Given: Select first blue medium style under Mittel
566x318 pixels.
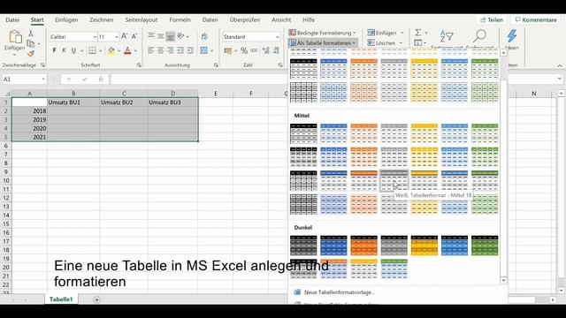Looking at the screenshot, I should 333,133.
